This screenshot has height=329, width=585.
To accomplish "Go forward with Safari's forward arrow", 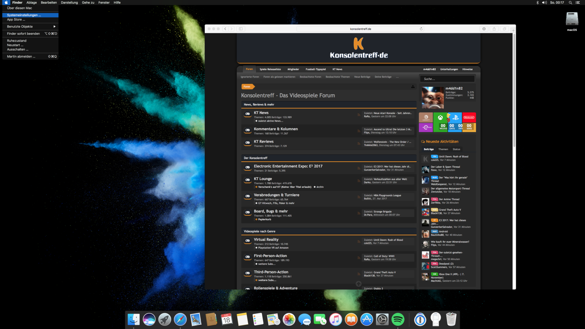I will point(231,29).
